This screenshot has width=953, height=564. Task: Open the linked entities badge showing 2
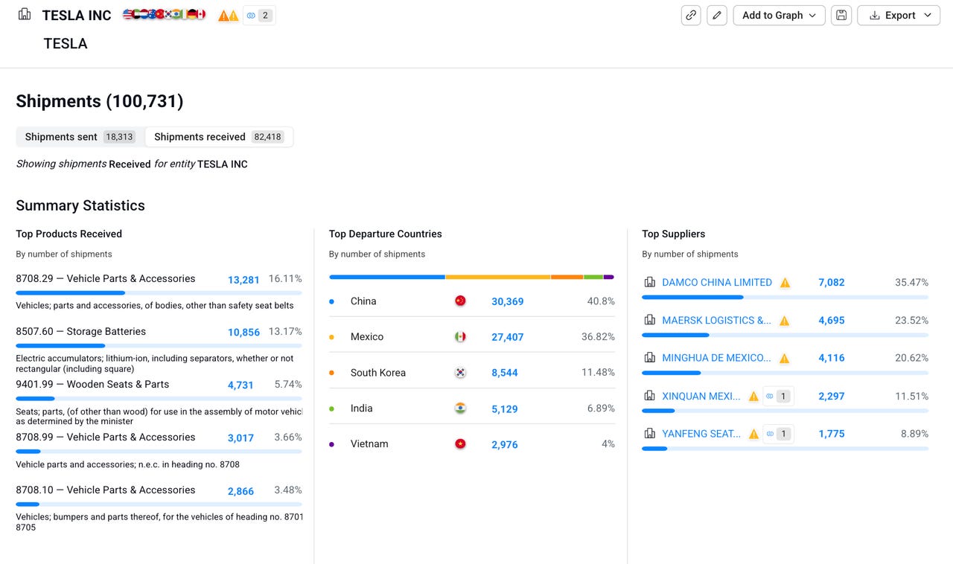259,16
